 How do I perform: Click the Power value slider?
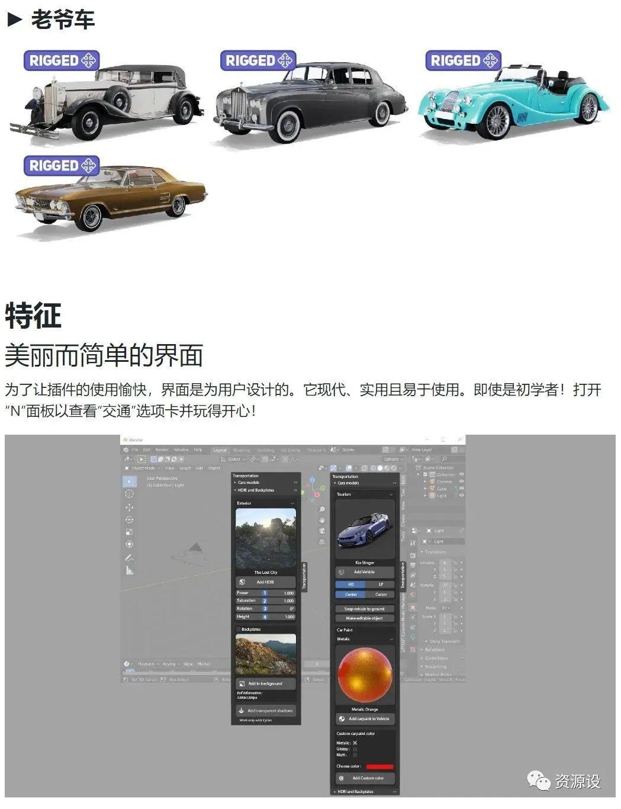[x=266, y=593]
